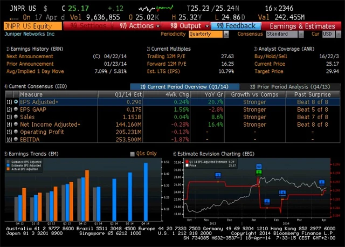Click the leftmost blue event marker on revision chart
This screenshot has height=247, width=345.
coord(218,175)
